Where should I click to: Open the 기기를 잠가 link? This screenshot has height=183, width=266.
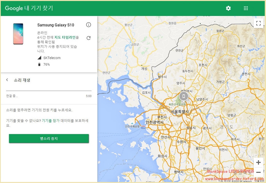click(x=51, y=121)
